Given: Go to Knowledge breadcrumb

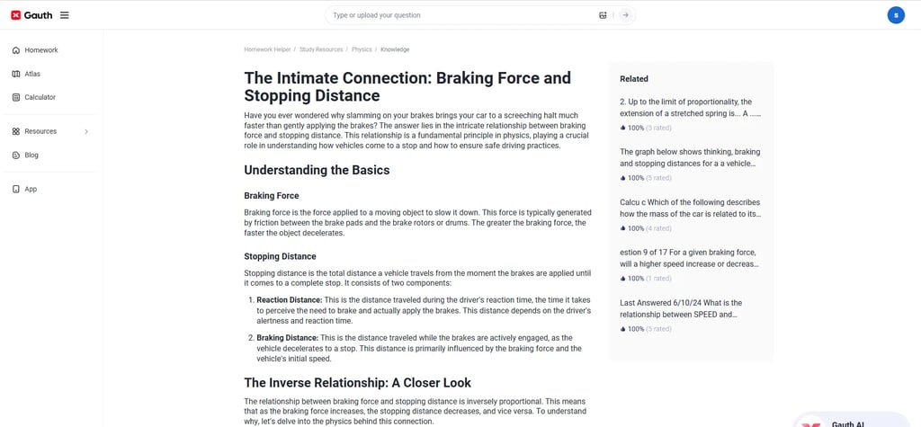Looking at the screenshot, I should click(x=395, y=50).
